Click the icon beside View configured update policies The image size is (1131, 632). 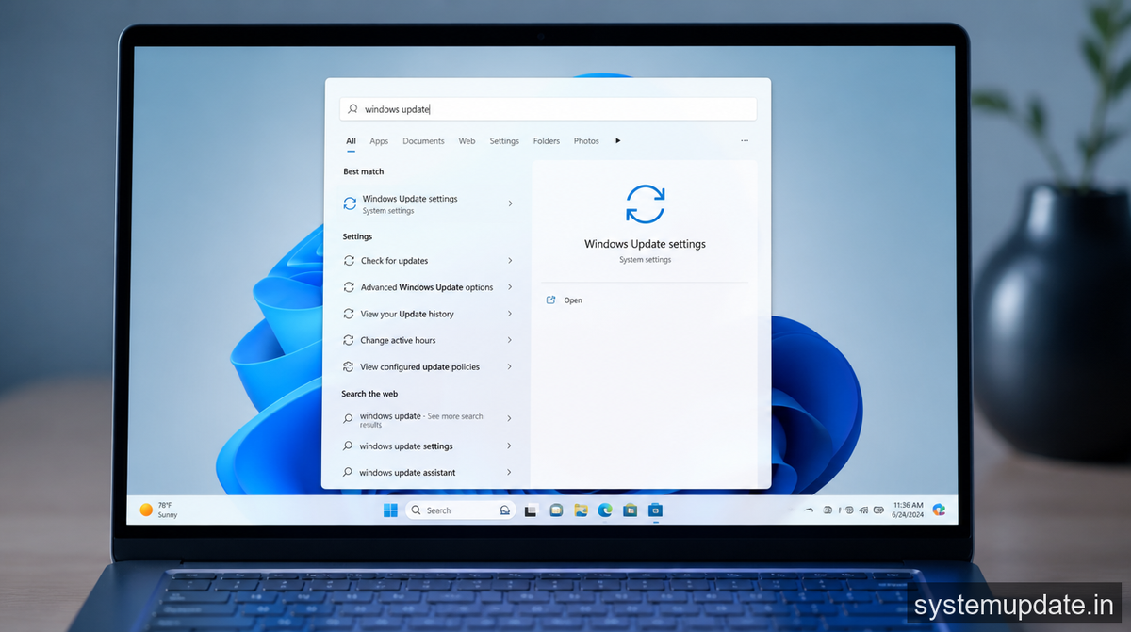tap(349, 366)
